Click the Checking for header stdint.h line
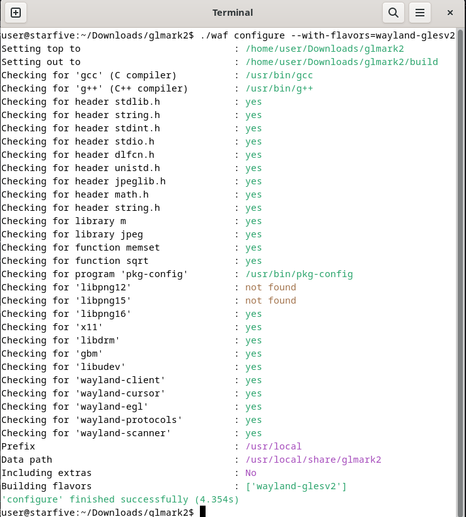Image resolution: width=466 pixels, height=517 pixels. pos(132,128)
